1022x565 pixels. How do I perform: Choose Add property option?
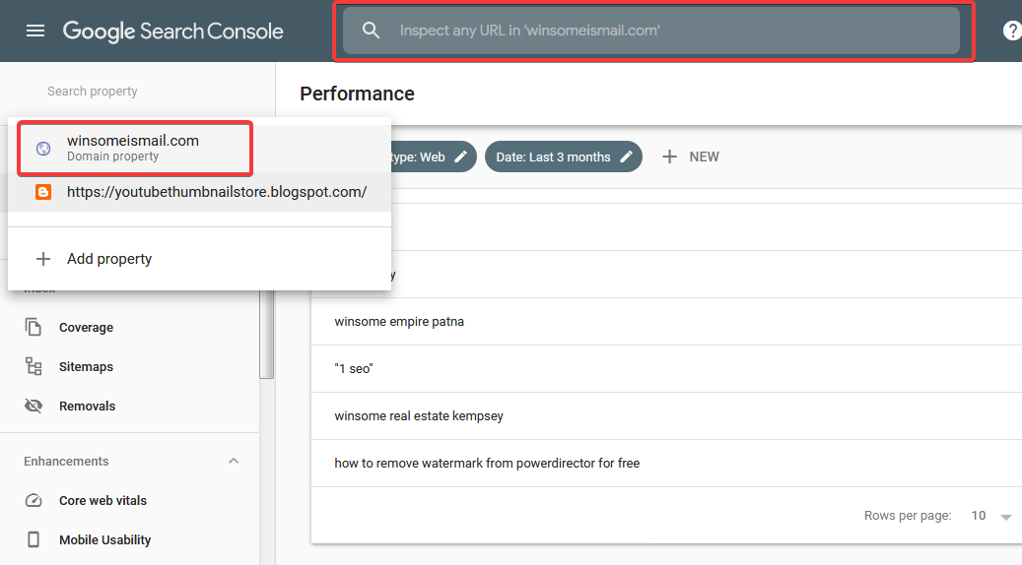pos(109,259)
